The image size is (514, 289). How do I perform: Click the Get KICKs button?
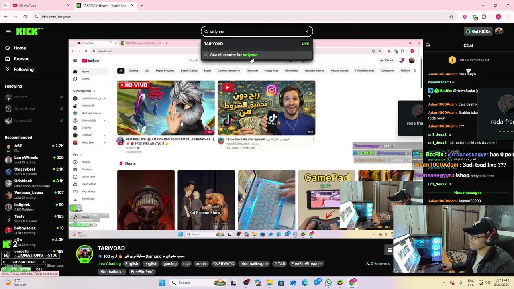[x=477, y=31]
